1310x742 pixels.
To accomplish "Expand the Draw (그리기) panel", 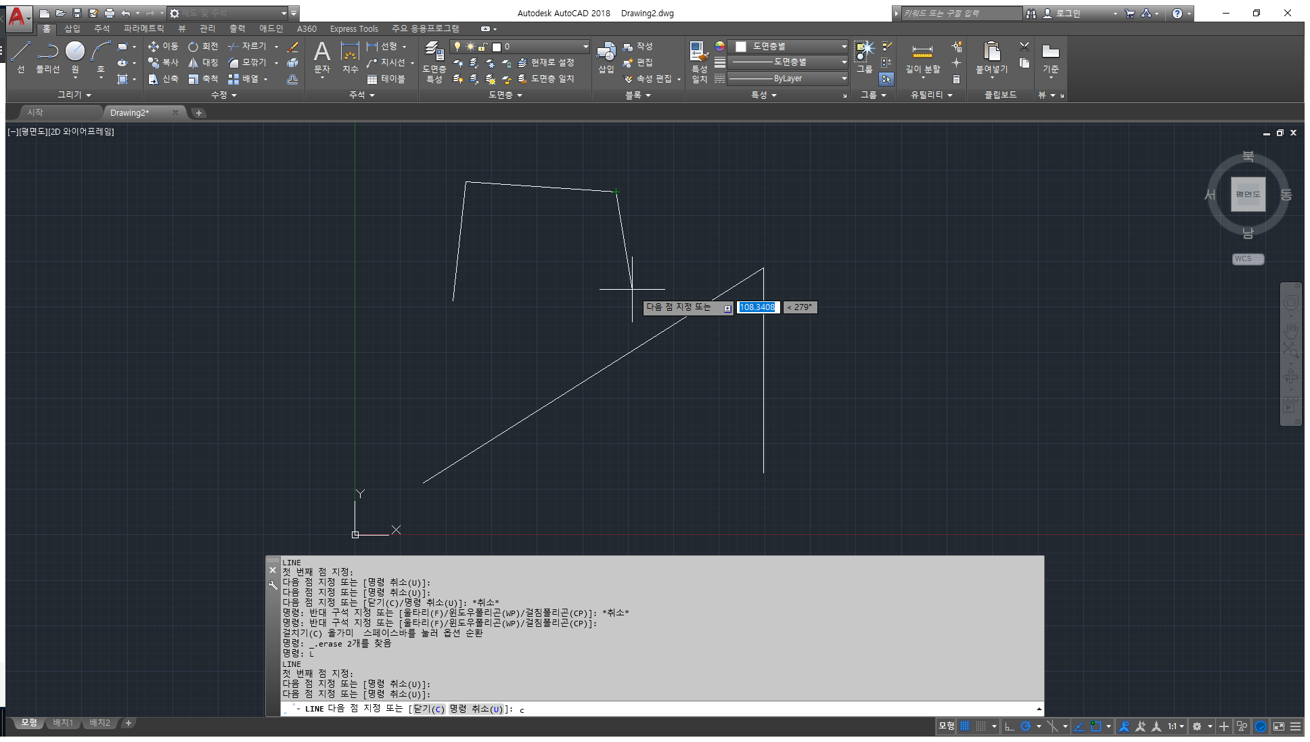I will click(74, 95).
